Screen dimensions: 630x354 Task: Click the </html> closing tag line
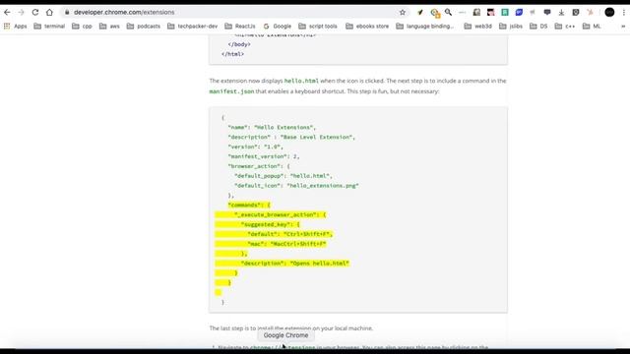[x=232, y=54]
